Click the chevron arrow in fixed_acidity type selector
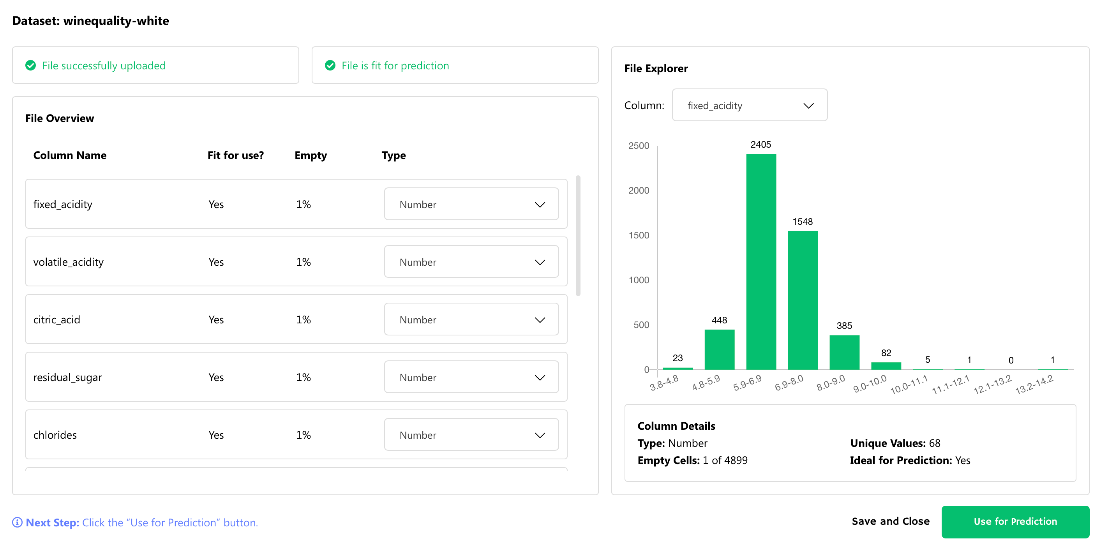 point(540,205)
